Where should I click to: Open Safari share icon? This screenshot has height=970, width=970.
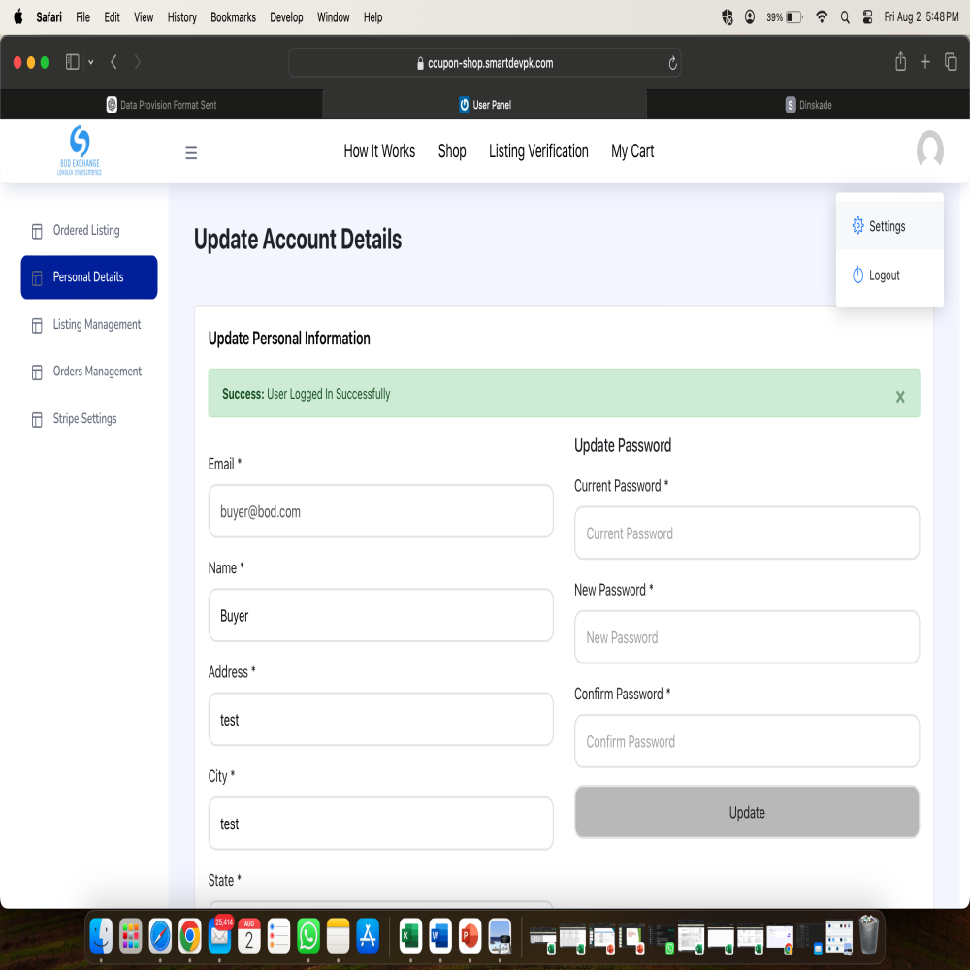pyautogui.click(x=900, y=62)
